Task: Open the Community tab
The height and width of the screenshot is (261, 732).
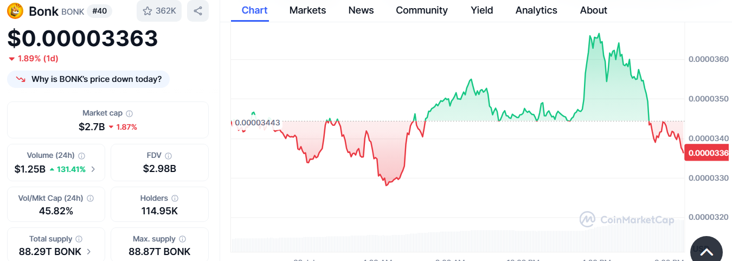Action: 422,10
